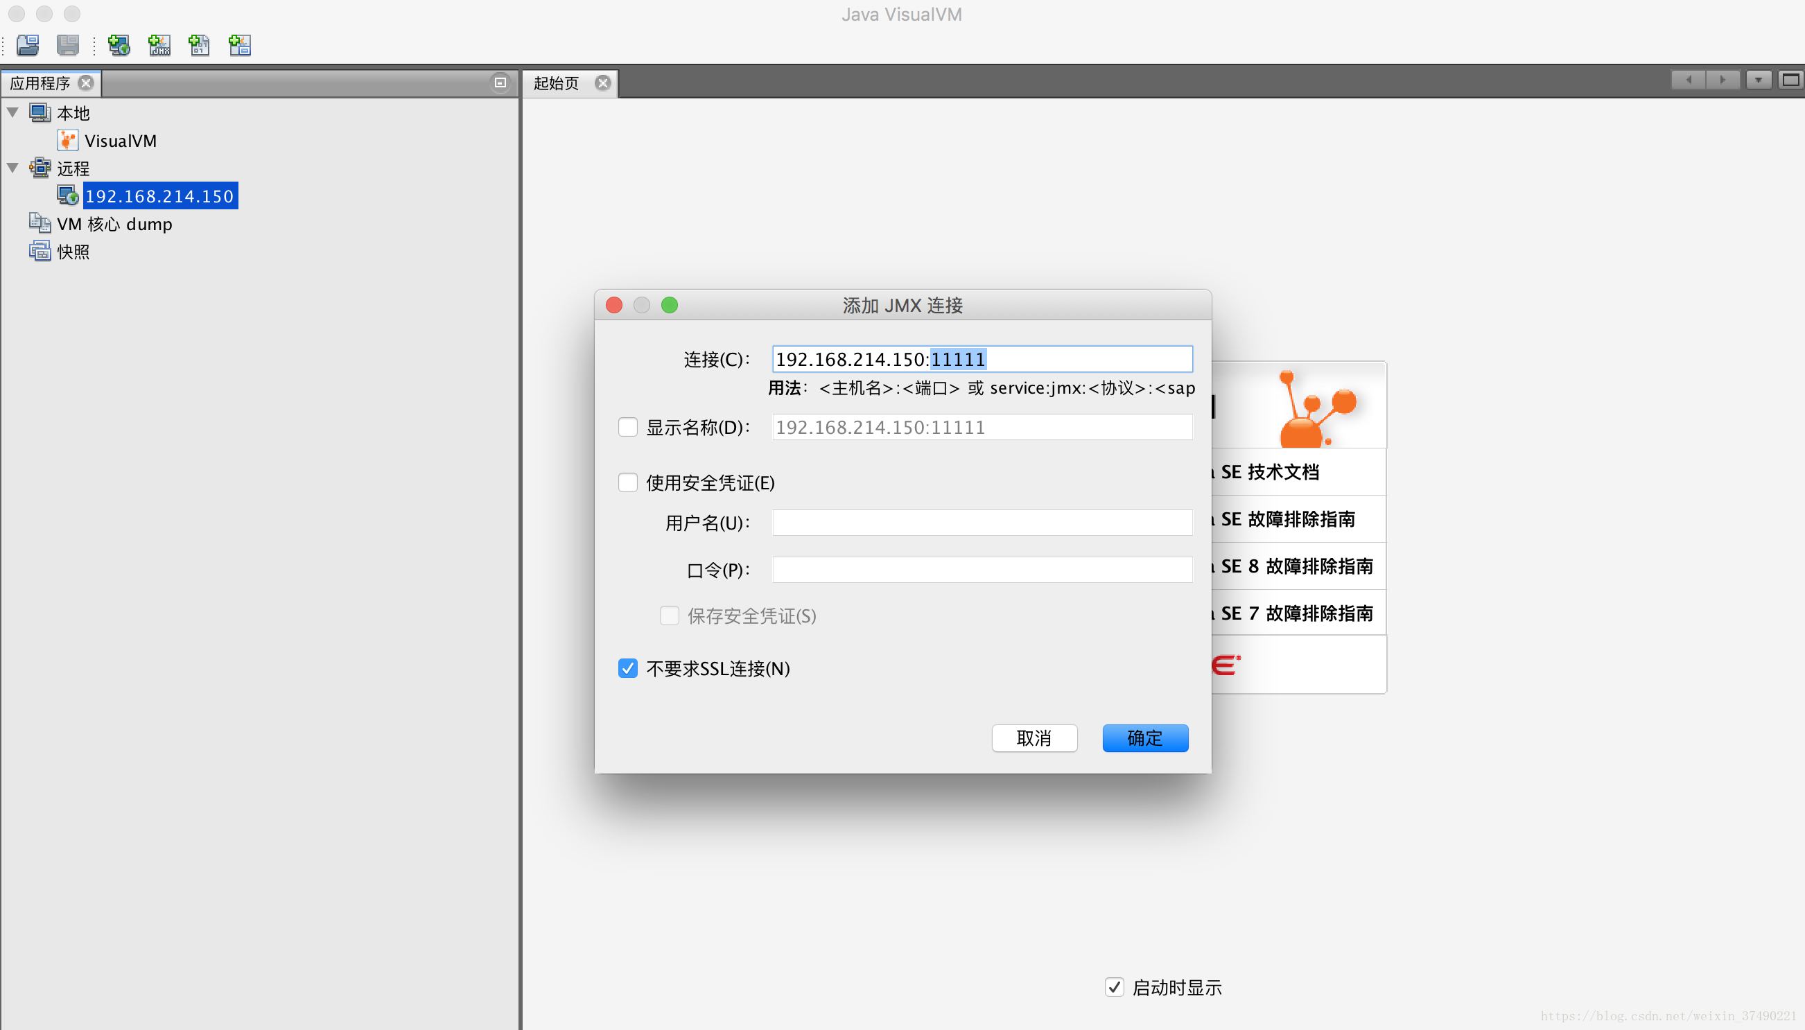Click the network icon beside 远程

40,168
